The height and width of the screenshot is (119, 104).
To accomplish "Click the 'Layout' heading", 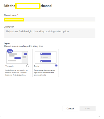I will click(7, 43).
